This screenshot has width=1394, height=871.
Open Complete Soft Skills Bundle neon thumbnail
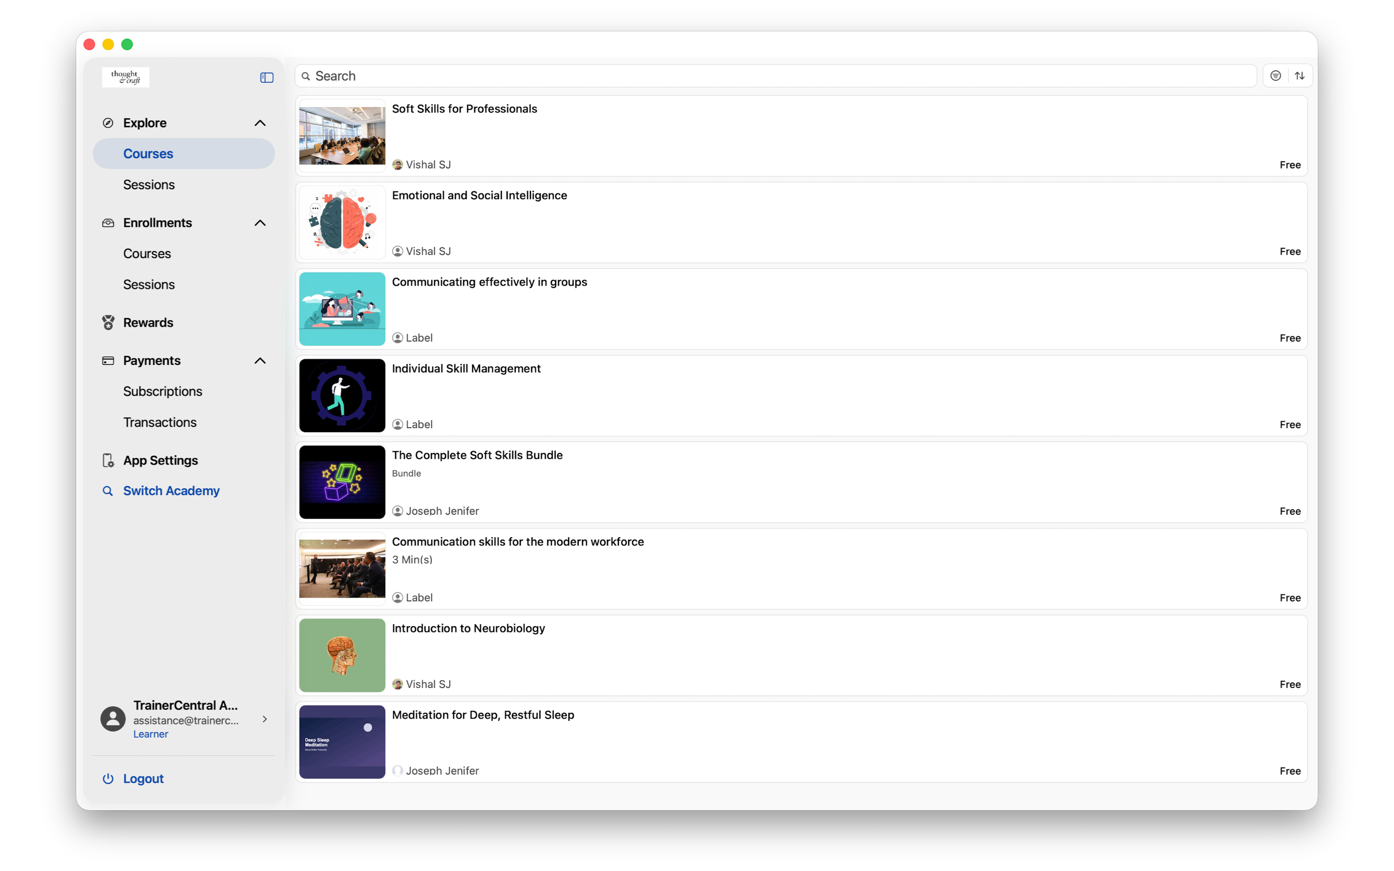pyautogui.click(x=342, y=482)
